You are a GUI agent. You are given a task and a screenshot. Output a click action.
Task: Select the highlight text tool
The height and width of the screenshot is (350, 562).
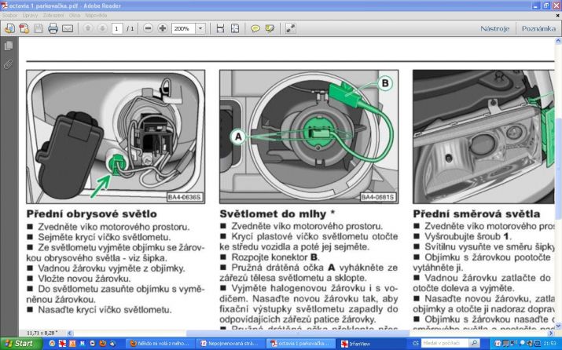coord(270,28)
